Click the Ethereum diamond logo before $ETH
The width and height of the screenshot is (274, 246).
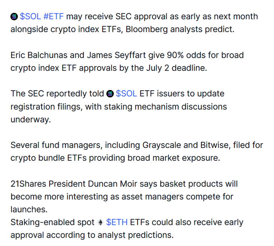pos(100,222)
